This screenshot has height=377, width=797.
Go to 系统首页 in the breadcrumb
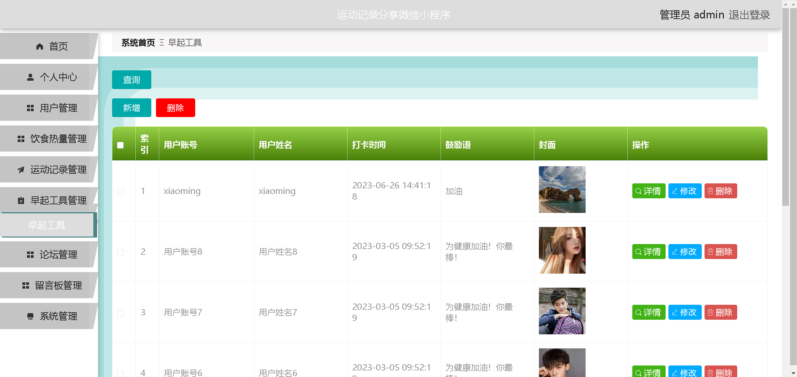[x=138, y=43]
